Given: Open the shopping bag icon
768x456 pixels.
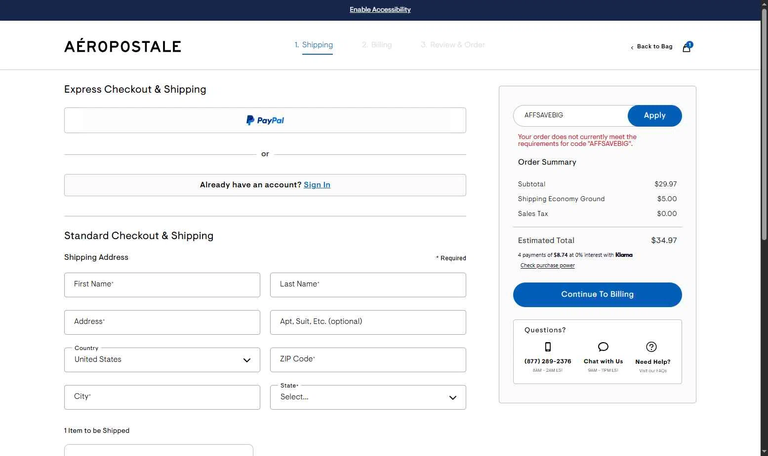Looking at the screenshot, I should click(687, 47).
